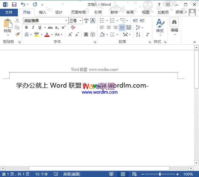The image size is (199, 177).
Task: Select the Format Painter brush
Action: pyautogui.click(x=17, y=34)
